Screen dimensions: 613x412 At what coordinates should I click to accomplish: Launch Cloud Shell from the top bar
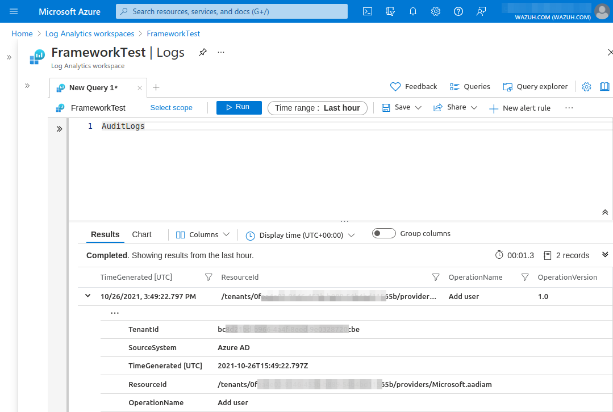[368, 11]
